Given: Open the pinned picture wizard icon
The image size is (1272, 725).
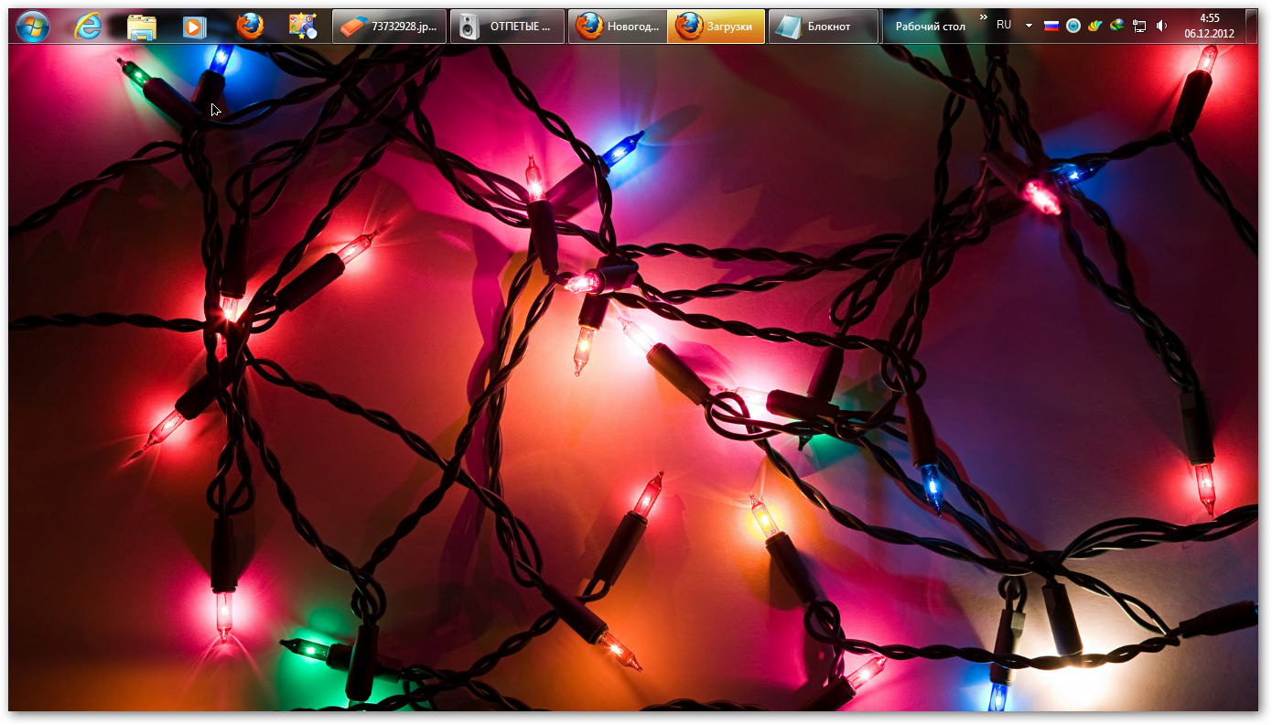Looking at the screenshot, I should pos(303,27).
